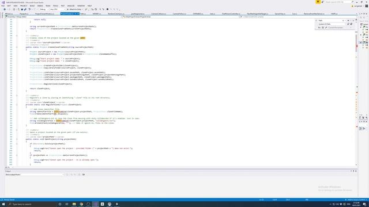Close the ProjectCloner.cs tab
369x207 pixels.
[78, 14]
